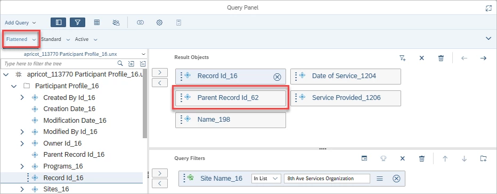The image size is (497, 194).
Task: Select Record Id_16 in the tree
Action: pyautogui.click(x=63, y=178)
